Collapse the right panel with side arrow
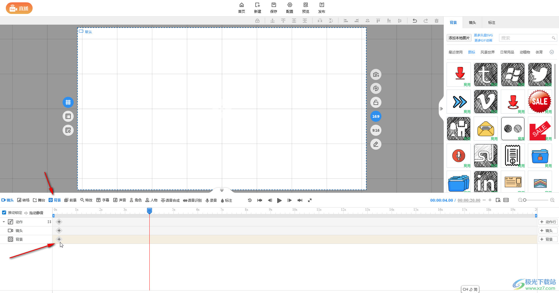This screenshot has height=293, width=559. [441, 109]
